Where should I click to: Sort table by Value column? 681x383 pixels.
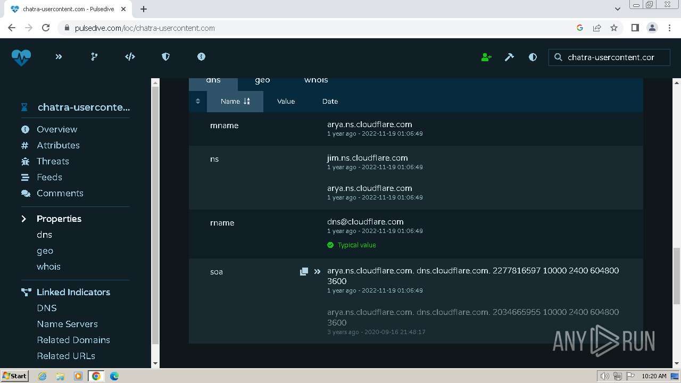[286, 101]
